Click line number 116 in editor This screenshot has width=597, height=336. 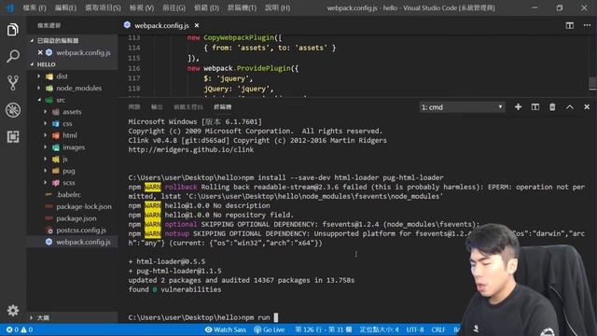[134, 68]
